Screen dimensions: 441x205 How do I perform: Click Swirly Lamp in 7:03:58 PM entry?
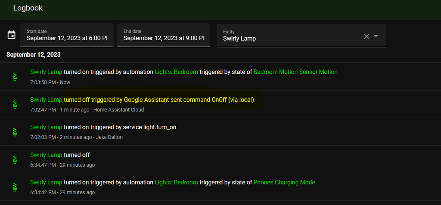point(46,72)
